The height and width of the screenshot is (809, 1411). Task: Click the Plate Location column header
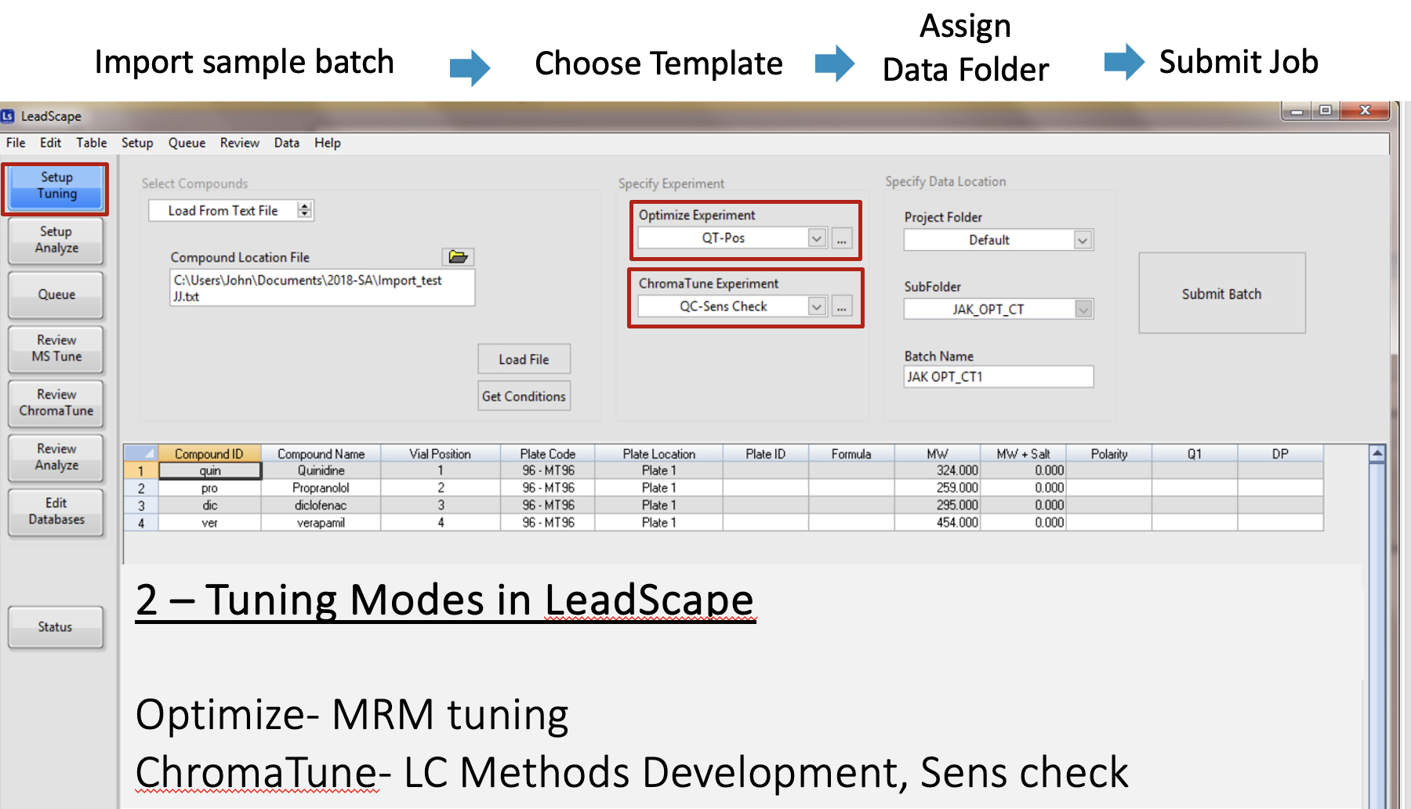point(659,454)
